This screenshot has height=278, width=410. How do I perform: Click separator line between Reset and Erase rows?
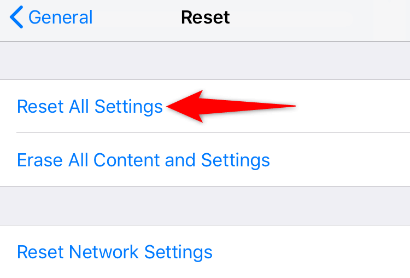(x=213, y=133)
